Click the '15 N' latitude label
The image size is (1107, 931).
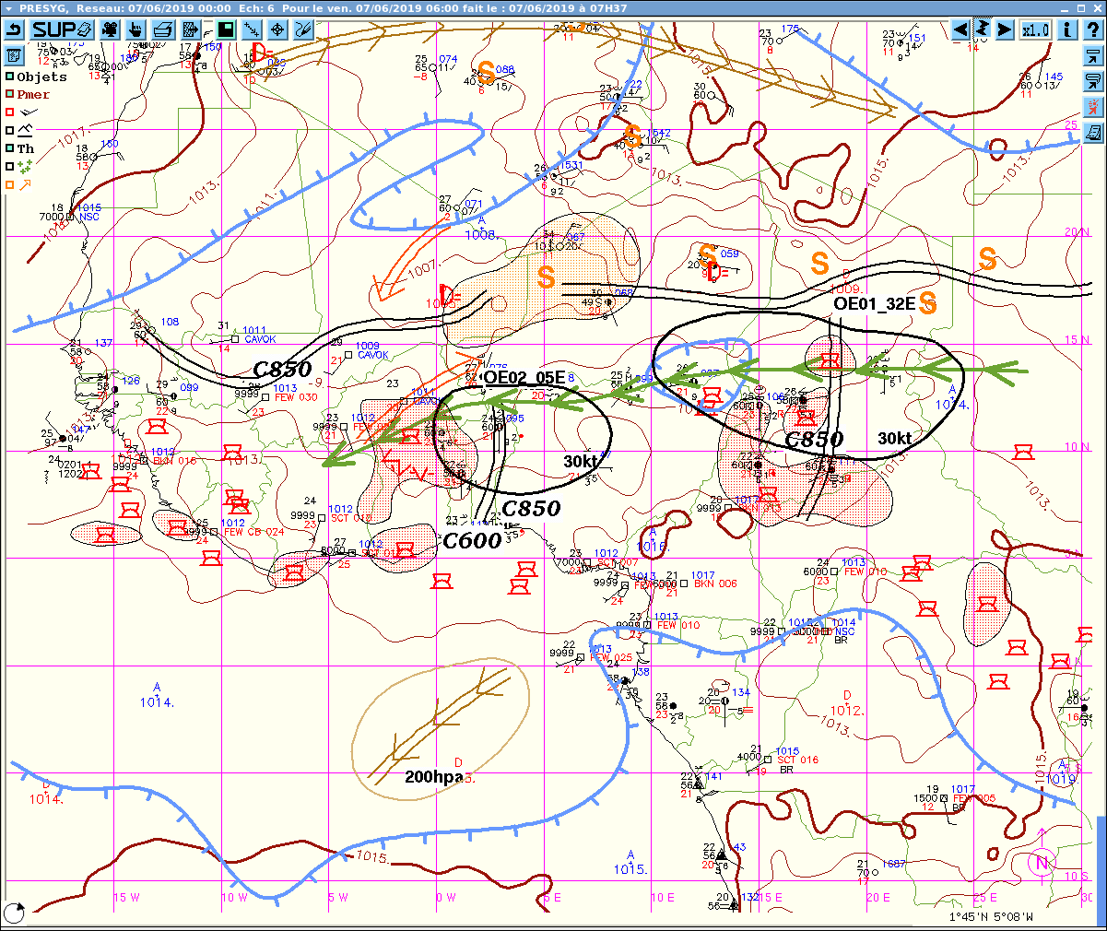click(x=1078, y=339)
